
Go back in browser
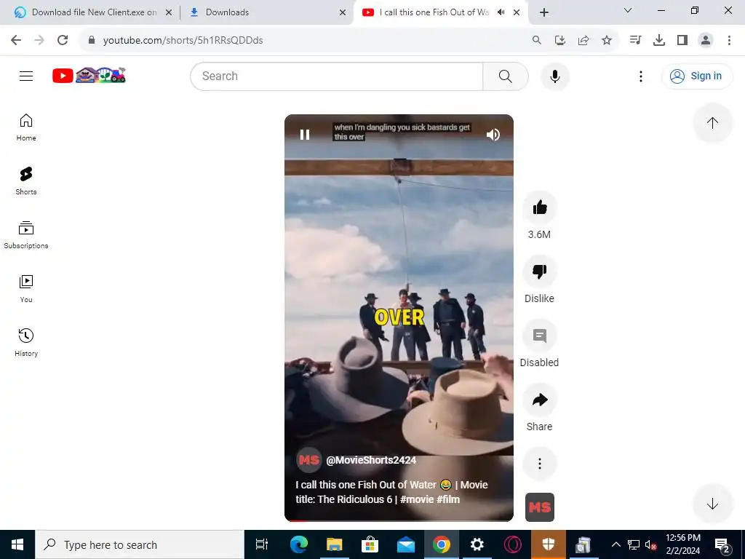click(16, 40)
